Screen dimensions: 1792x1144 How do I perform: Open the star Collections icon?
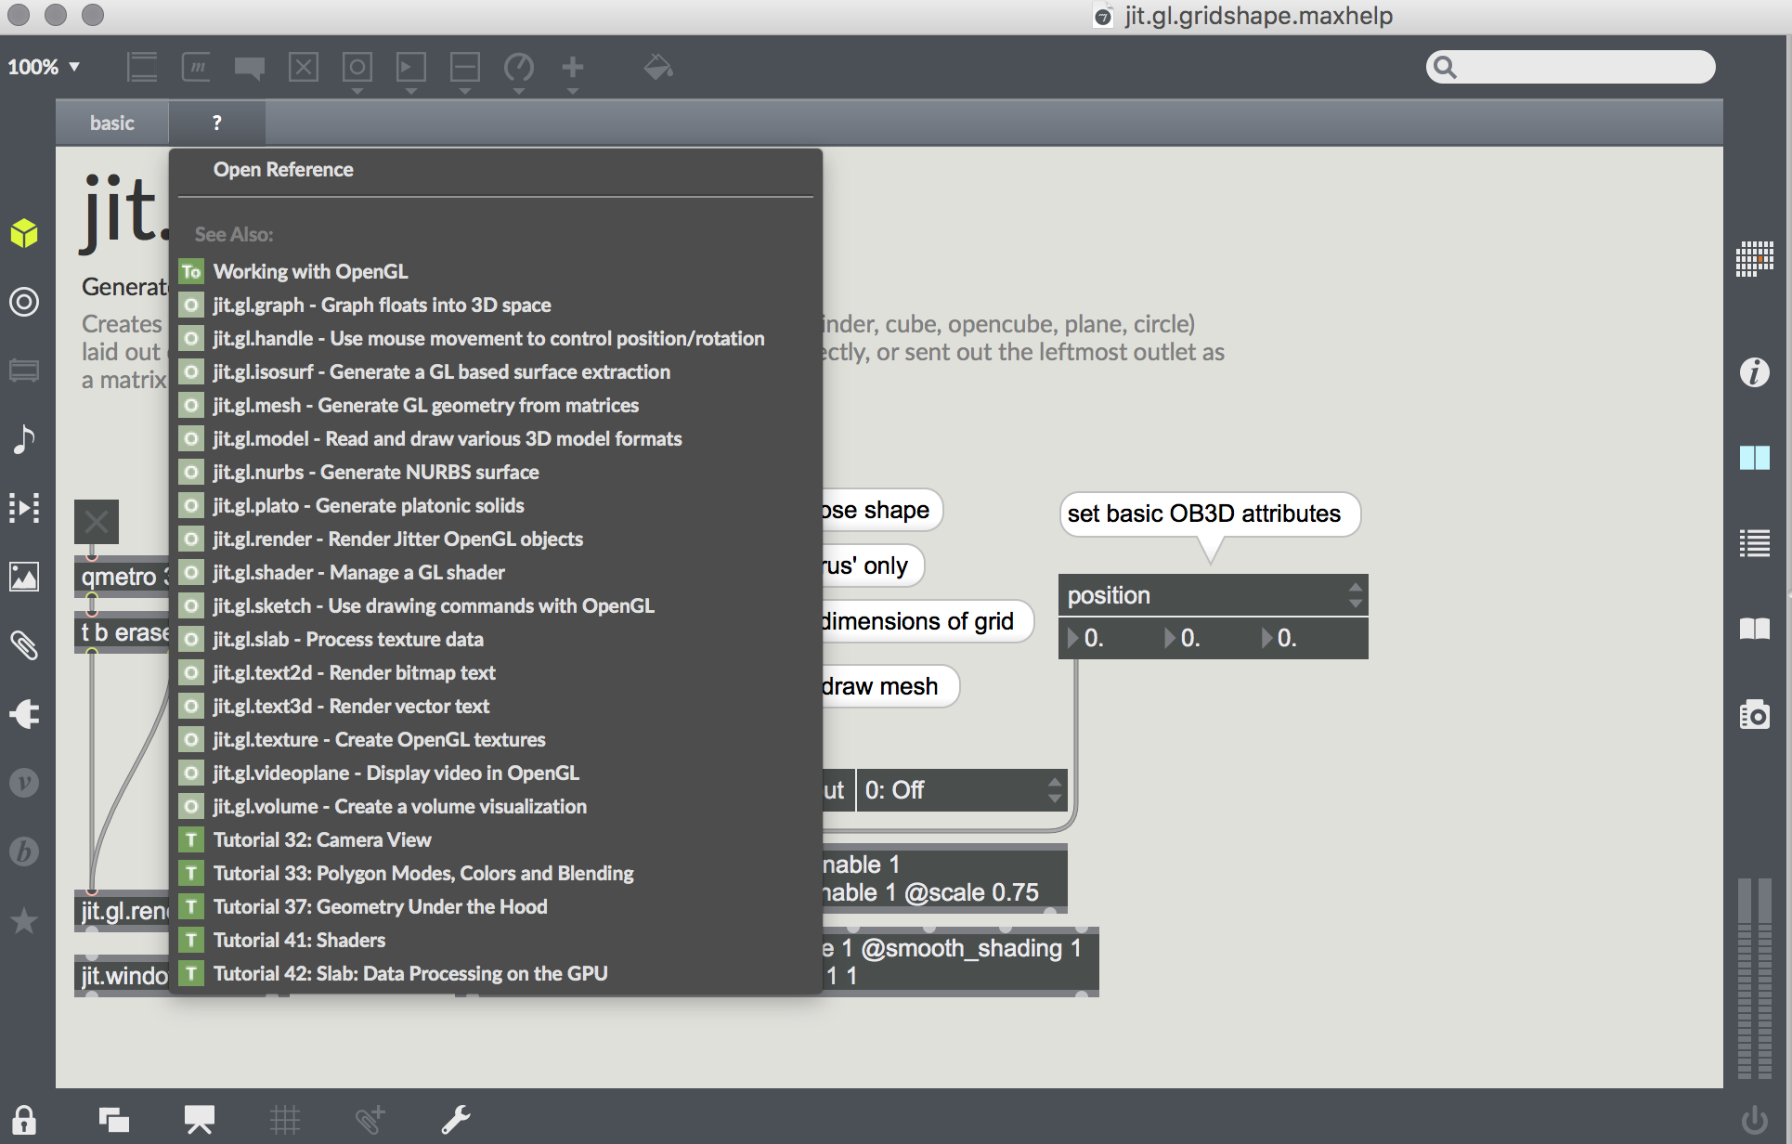24,920
